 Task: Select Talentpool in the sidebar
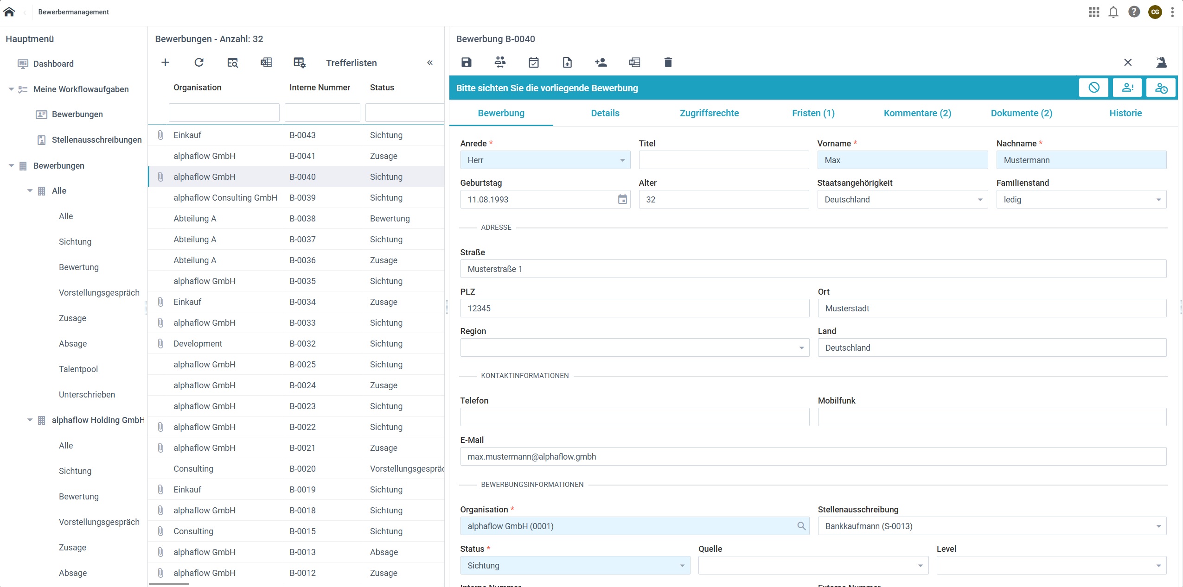78,369
